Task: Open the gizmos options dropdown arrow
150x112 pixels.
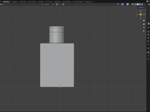Action: pos(125,4)
